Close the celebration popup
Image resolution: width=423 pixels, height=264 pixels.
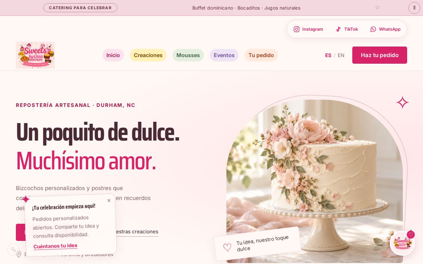(x=109, y=200)
